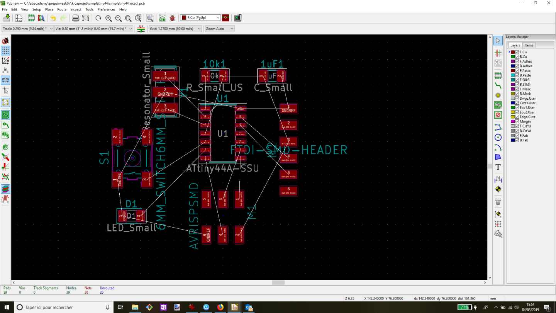This screenshot has height=313, width=556.
Task: Open the footprint editor from toolbar
Action: tap(31, 18)
